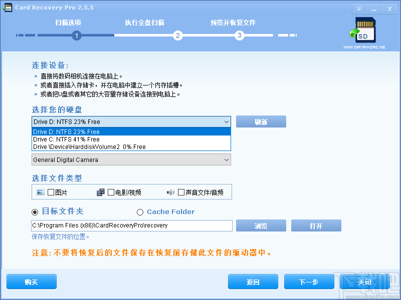Select the Cache Folder radio button

tap(140, 212)
